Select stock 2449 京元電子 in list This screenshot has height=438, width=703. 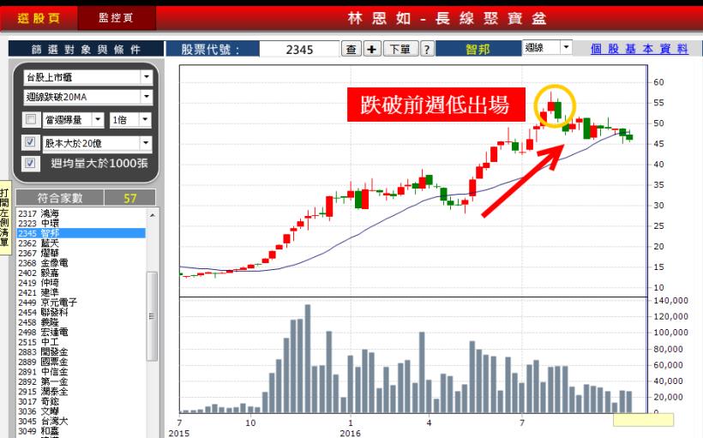pyautogui.click(x=81, y=303)
